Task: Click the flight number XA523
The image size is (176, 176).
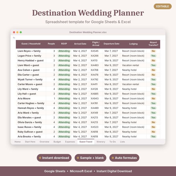Action: point(94,127)
